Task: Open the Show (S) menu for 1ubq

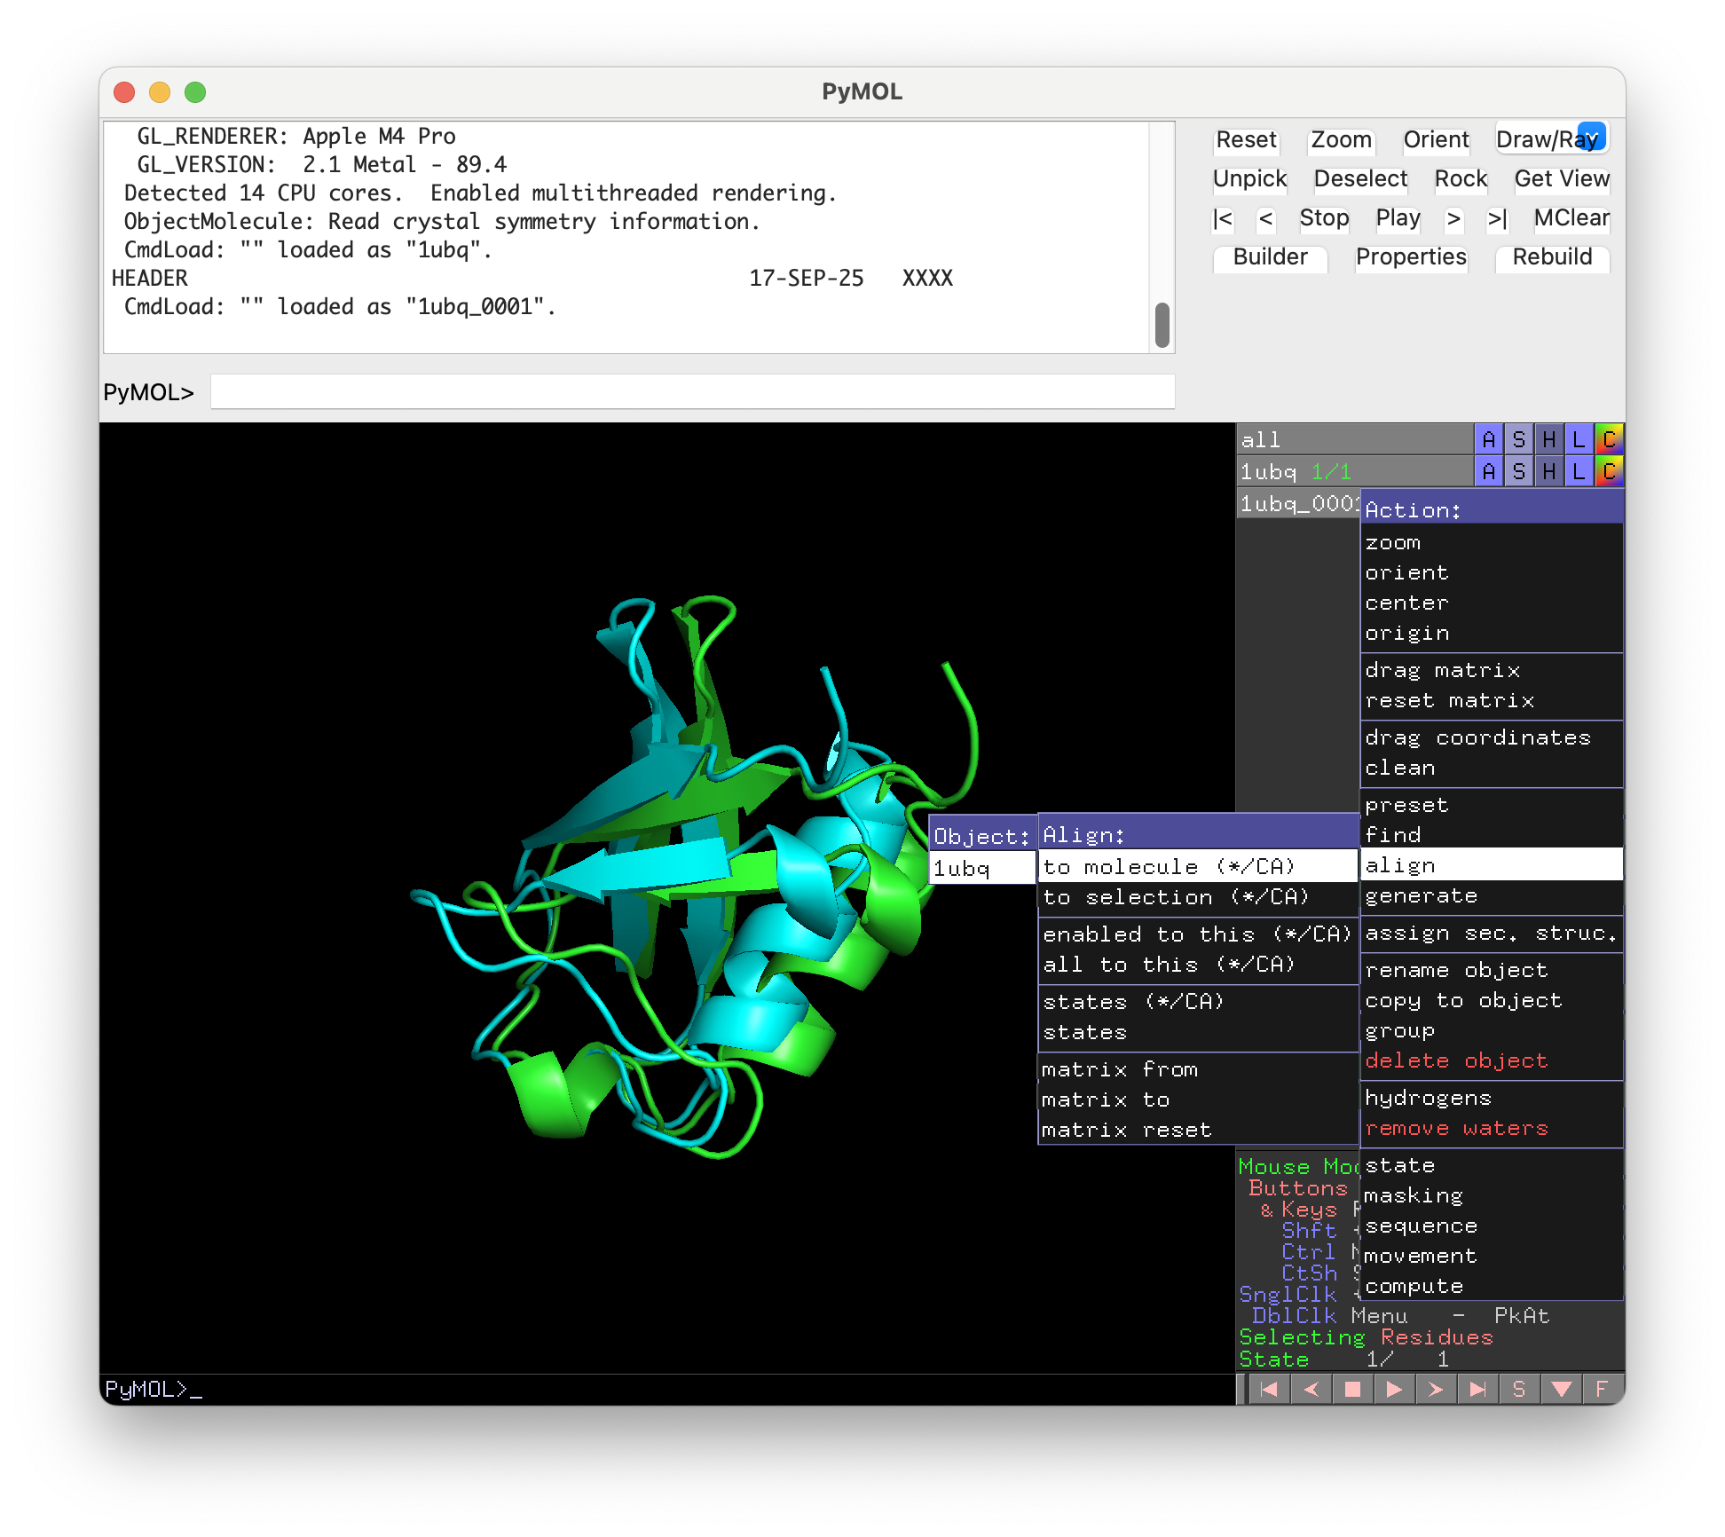Action: pos(1519,471)
